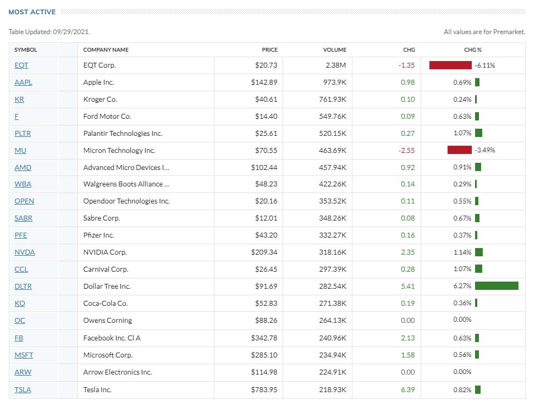Click the 240.96K volume for Facebook

coord(333,338)
